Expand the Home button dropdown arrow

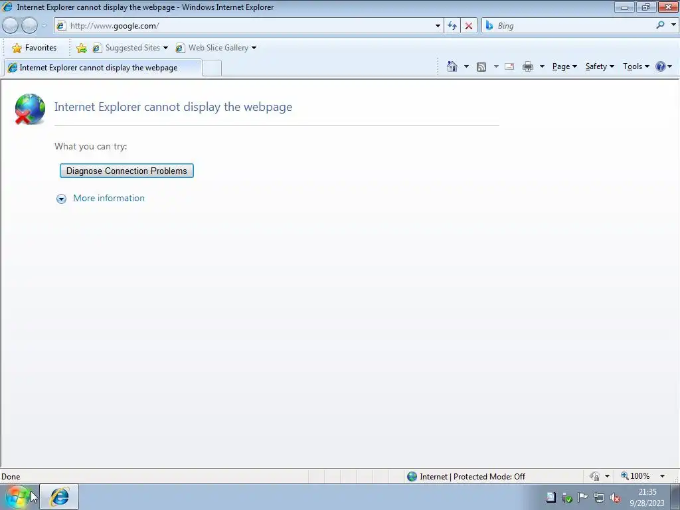coord(466,66)
